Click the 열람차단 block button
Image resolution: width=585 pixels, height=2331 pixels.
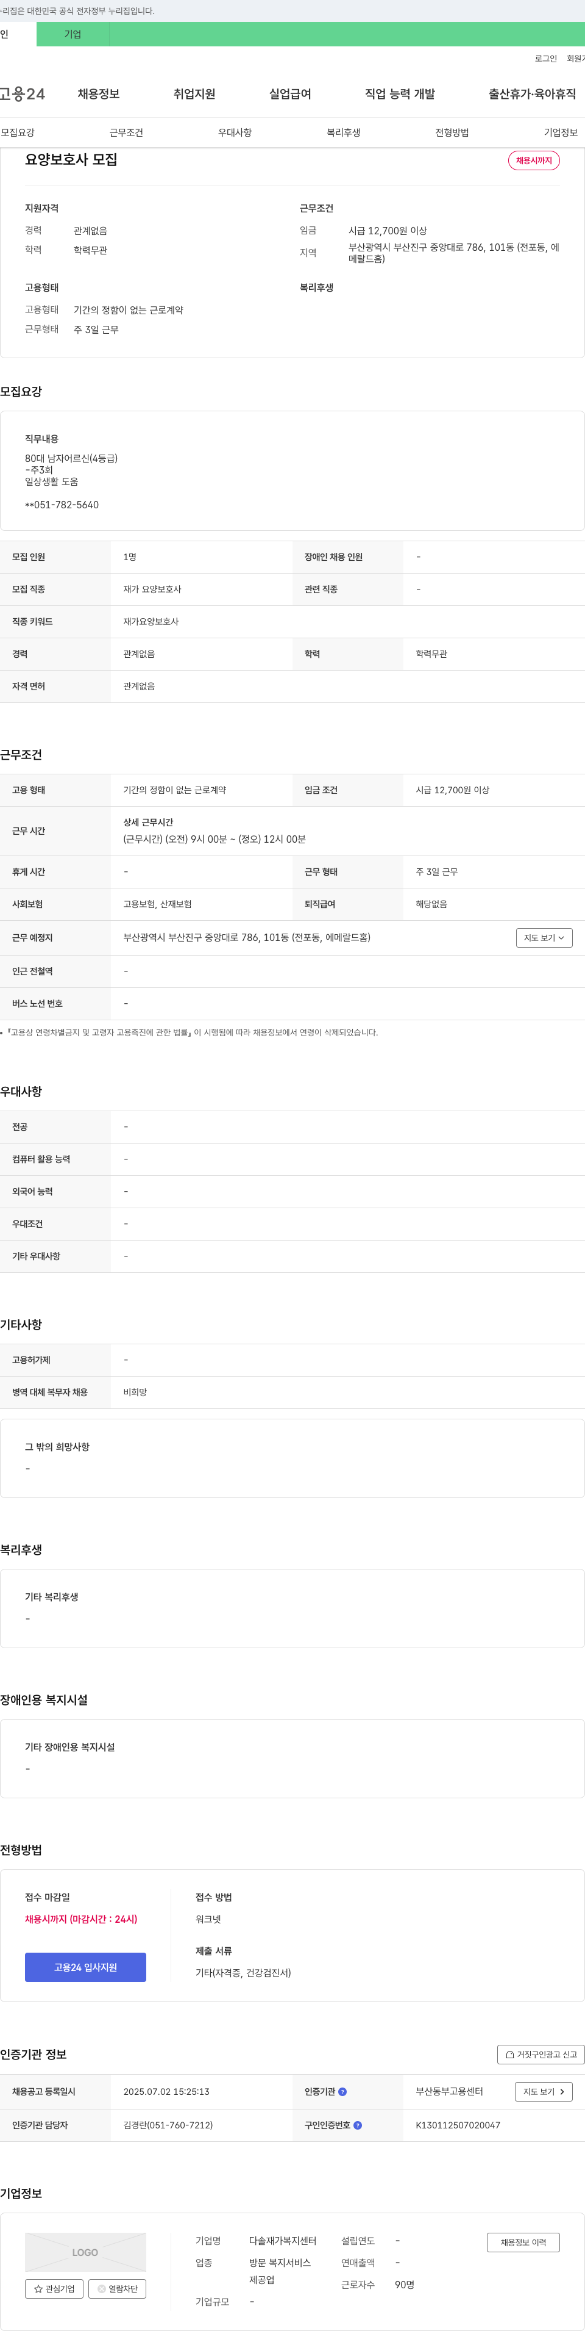(x=118, y=2288)
